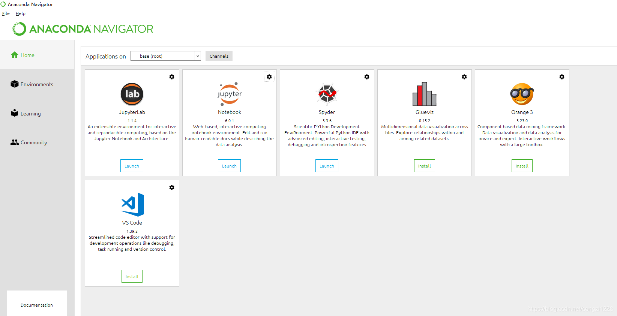
Task: Click Glueviz version 0.15.2
Action: [425, 121]
